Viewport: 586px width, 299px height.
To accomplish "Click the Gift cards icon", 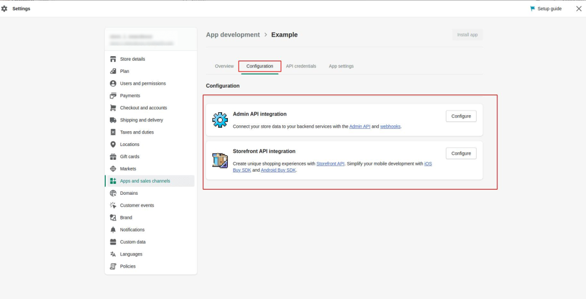I will click(x=113, y=156).
